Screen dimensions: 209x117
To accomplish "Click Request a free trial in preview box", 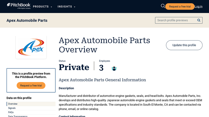I will (31, 86).
